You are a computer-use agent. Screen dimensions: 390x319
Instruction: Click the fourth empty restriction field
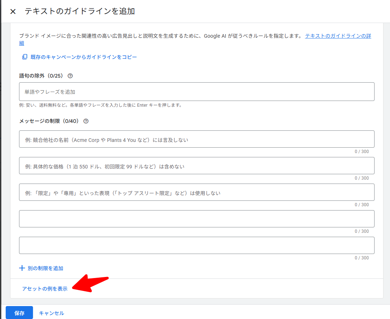[x=197, y=219]
